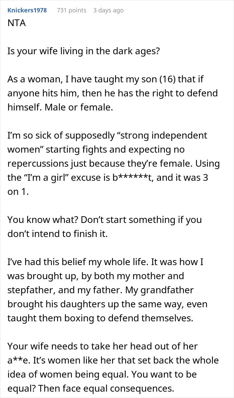This screenshot has width=234, height=398.
Task: Open the Knickers1978 user profile link
Action: 27,10
